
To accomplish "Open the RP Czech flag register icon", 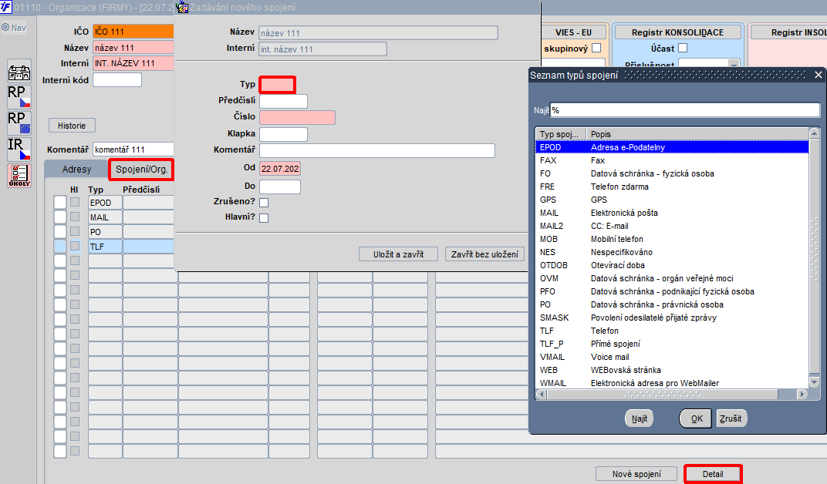I will click(x=19, y=97).
